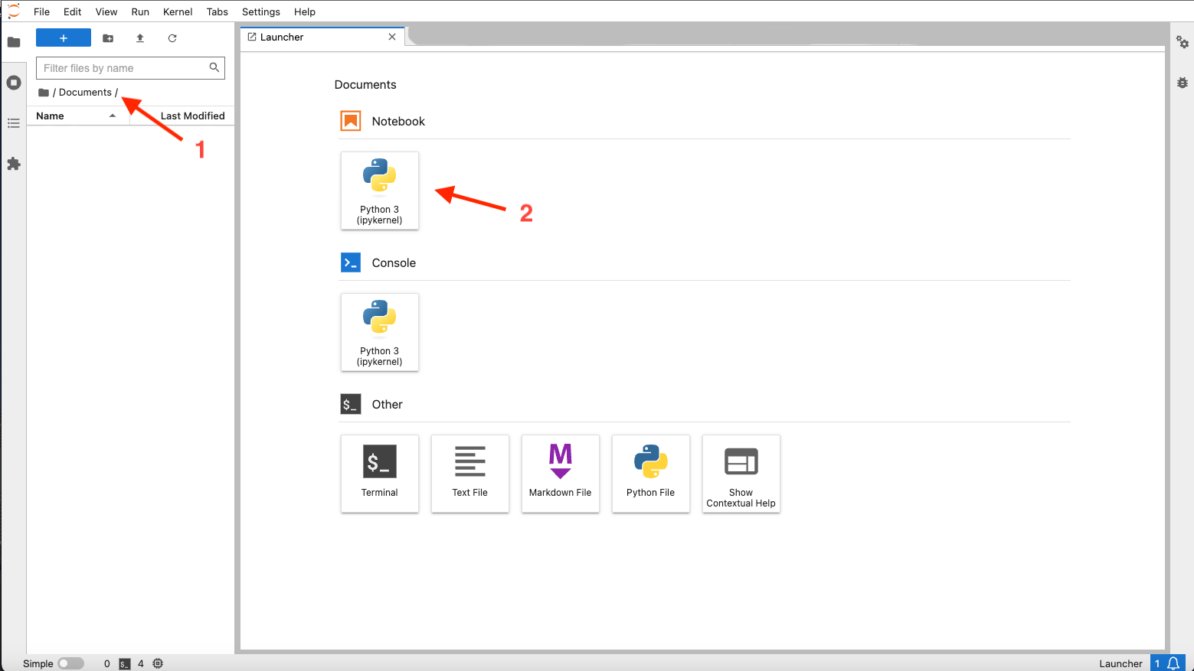Click the blue New Launcher plus button
1194x671 pixels.
[64, 38]
